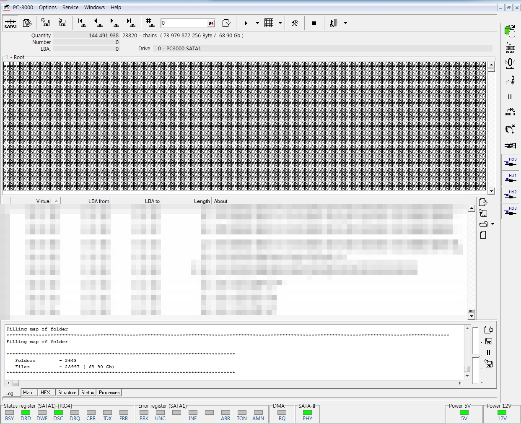Viewport: 521px width, 424px height.
Task: Click the open folder icon beside chain list
Action: pos(483,224)
